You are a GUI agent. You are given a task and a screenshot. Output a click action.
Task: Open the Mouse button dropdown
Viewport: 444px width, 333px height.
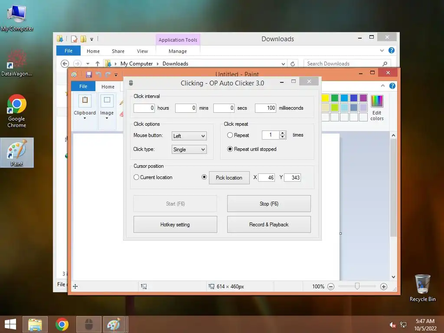pyautogui.click(x=189, y=136)
